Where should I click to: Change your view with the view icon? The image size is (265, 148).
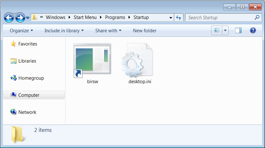coord(217,30)
